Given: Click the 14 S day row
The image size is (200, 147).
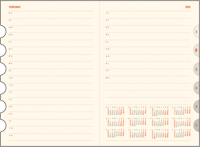Looking at the screenshot, I should click(x=11, y=107).
